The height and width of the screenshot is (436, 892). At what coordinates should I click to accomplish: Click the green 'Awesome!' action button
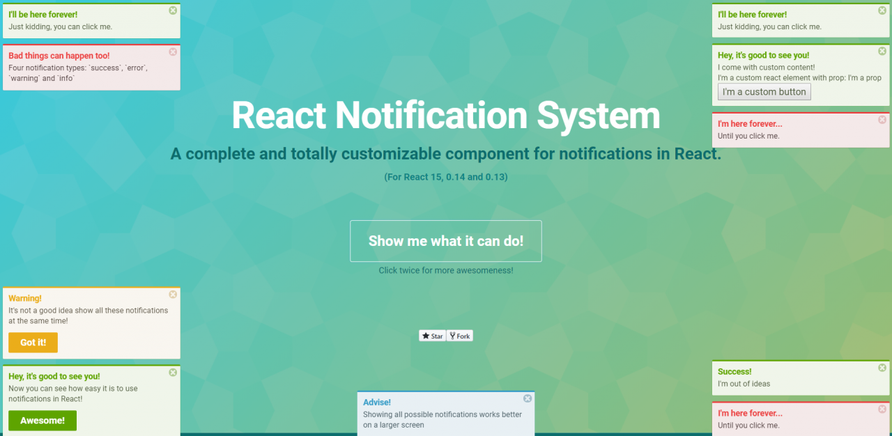(43, 421)
